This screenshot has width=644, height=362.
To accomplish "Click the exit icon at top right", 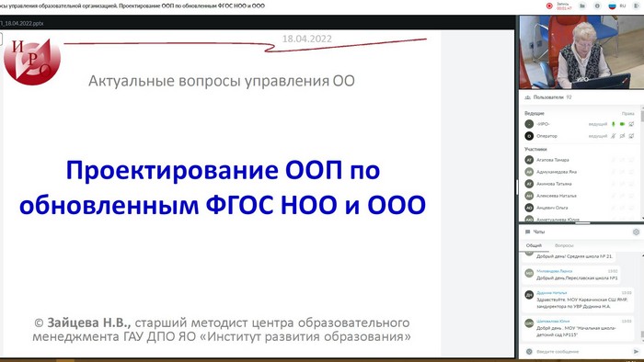I will (x=637, y=6).
